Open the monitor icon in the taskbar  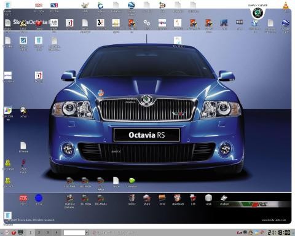pos(21,232)
